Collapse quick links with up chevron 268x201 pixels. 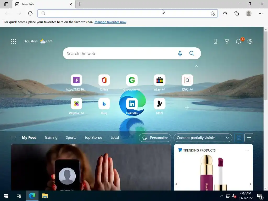pyautogui.click(x=197, y=66)
